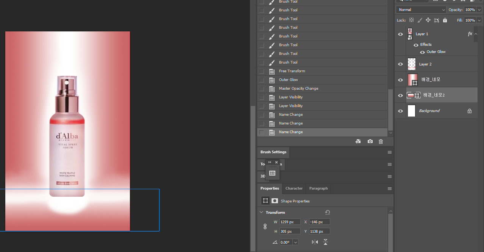Close the floating mini panel
Viewport: 484px width, 252px height.
coord(276,162)
